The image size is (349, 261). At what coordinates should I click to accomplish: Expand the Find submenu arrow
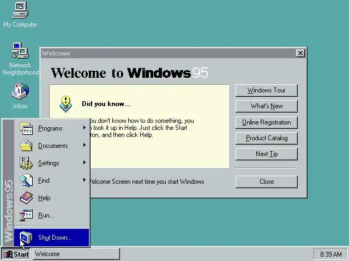tap(85, 180)
